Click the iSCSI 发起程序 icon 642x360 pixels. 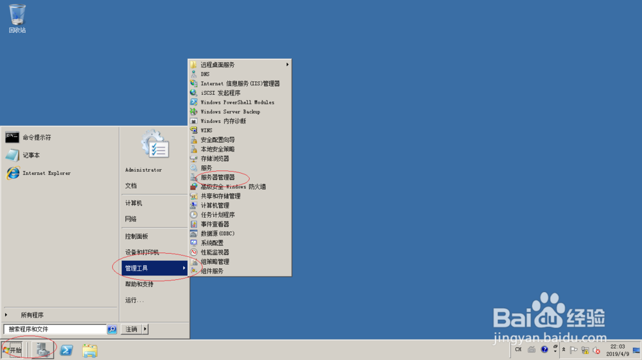[x=194, y=93]
